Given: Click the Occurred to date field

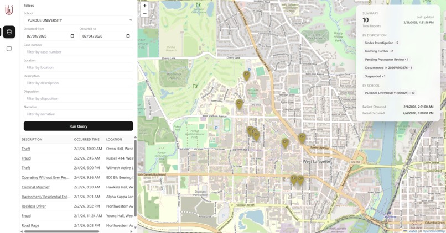Looking at the screenshot, I should 106,36.
